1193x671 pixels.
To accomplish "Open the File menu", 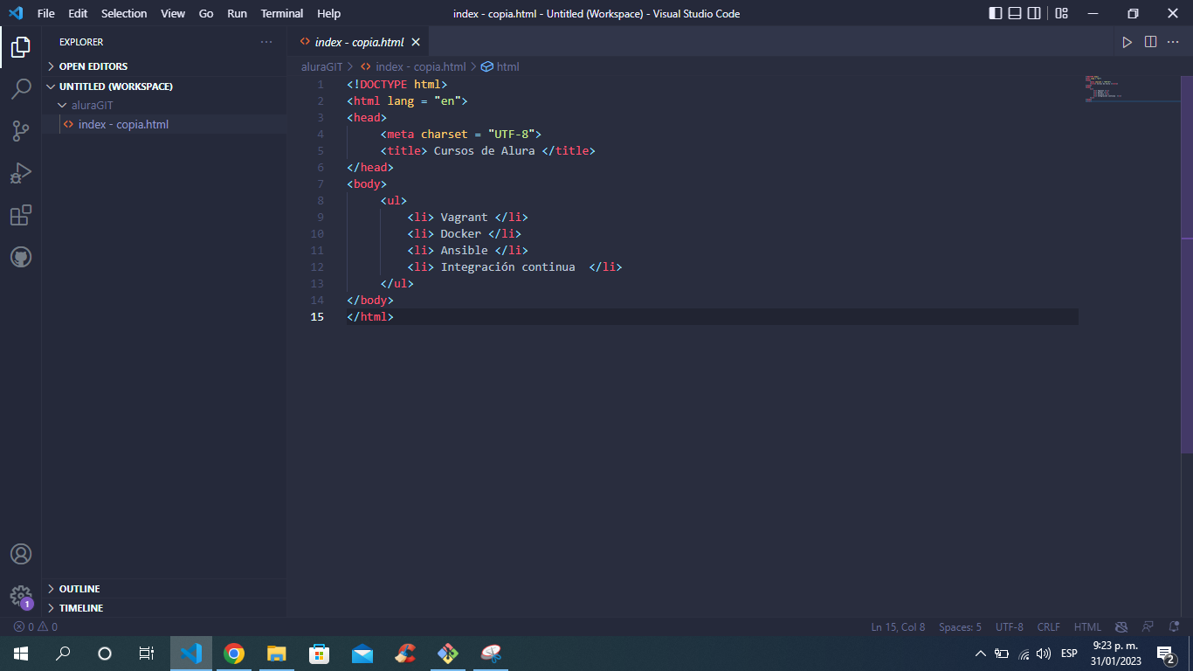I will (x=46, y=13).
